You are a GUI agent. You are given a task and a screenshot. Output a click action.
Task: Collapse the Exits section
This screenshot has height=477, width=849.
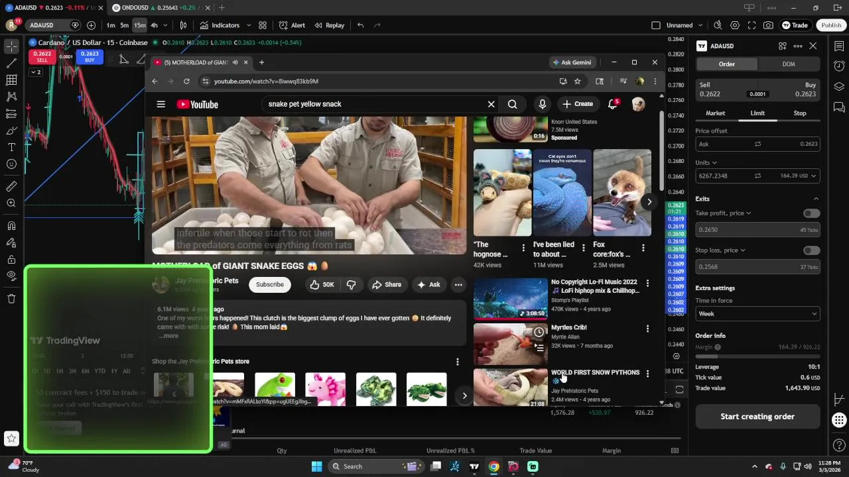click(816, 199)
